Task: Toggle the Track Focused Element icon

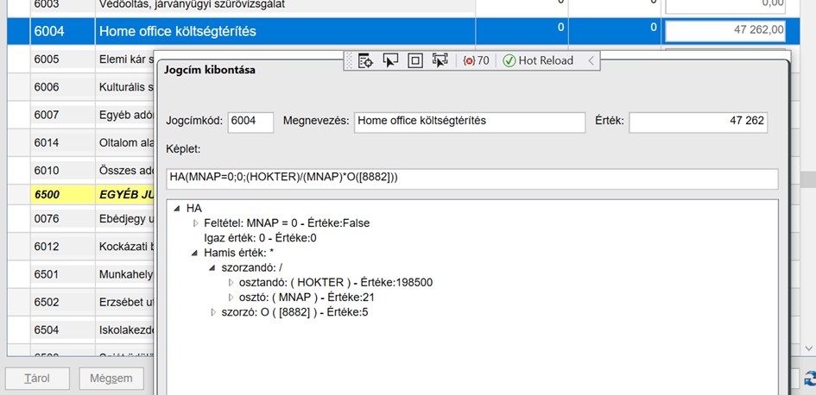Action: tap(440, 61)
